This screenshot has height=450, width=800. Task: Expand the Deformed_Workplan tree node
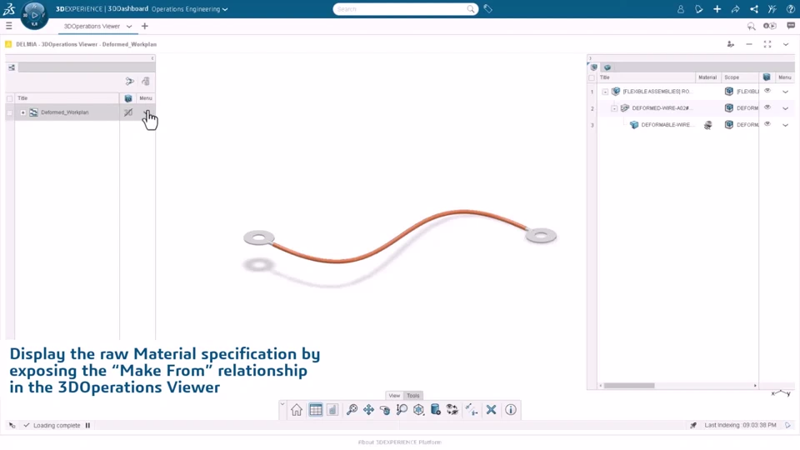23,112
